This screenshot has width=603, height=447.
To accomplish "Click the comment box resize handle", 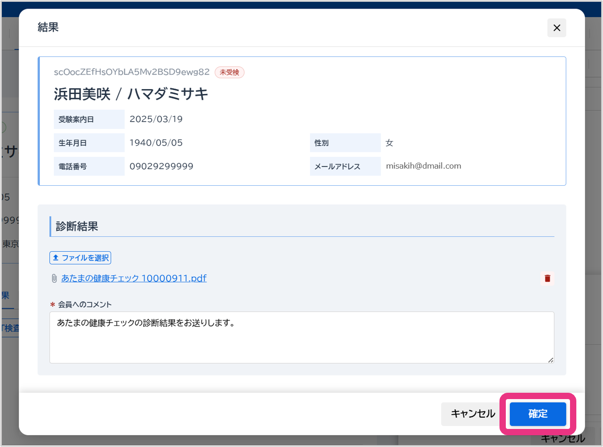I will pyautogui.click(x=550, y=360).
